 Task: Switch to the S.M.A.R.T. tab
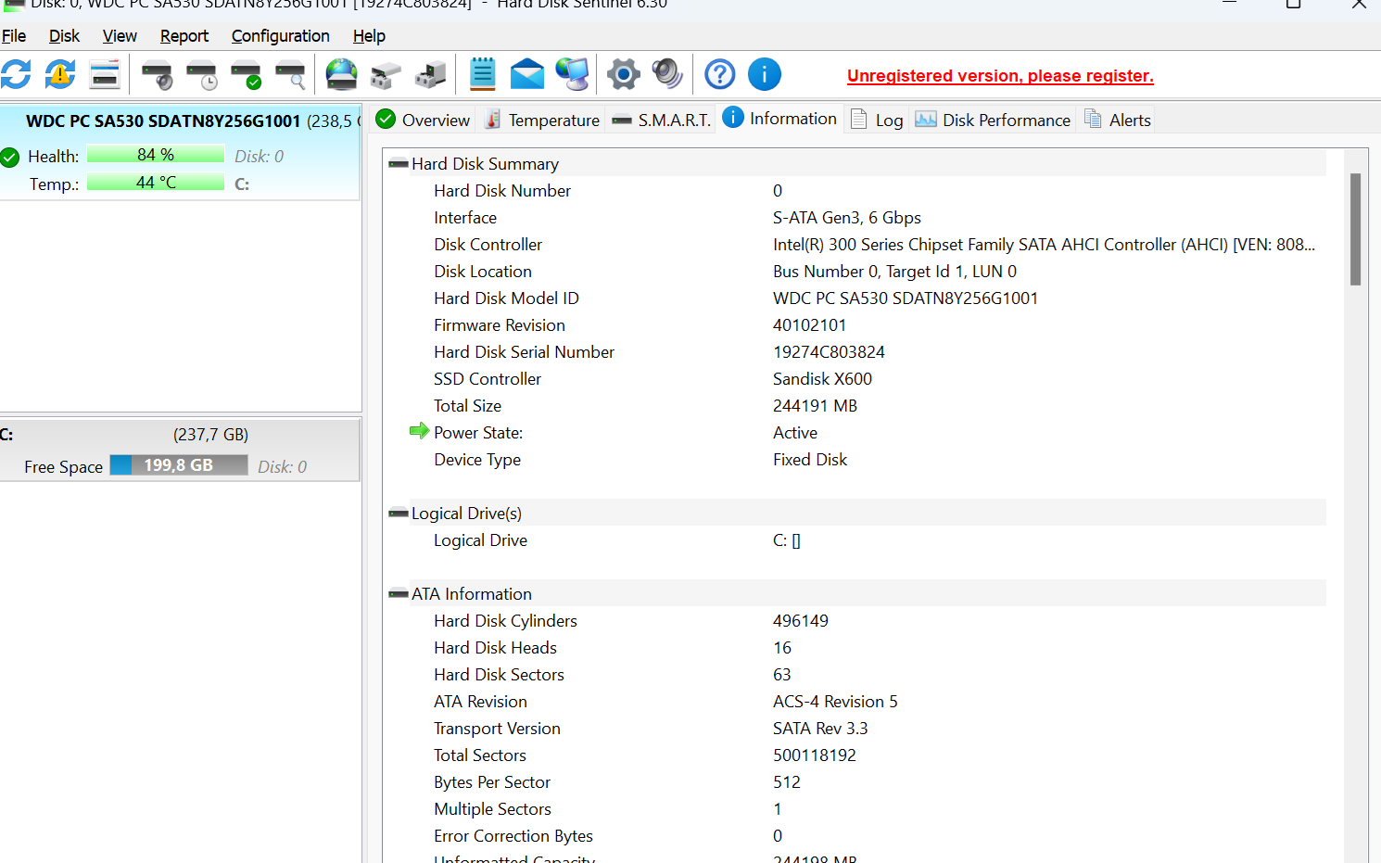pos(660,119)
